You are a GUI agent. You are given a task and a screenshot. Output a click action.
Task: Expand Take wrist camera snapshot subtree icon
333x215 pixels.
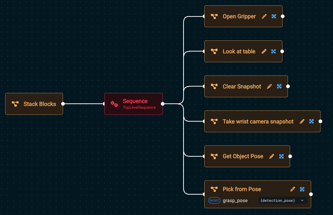311,121
